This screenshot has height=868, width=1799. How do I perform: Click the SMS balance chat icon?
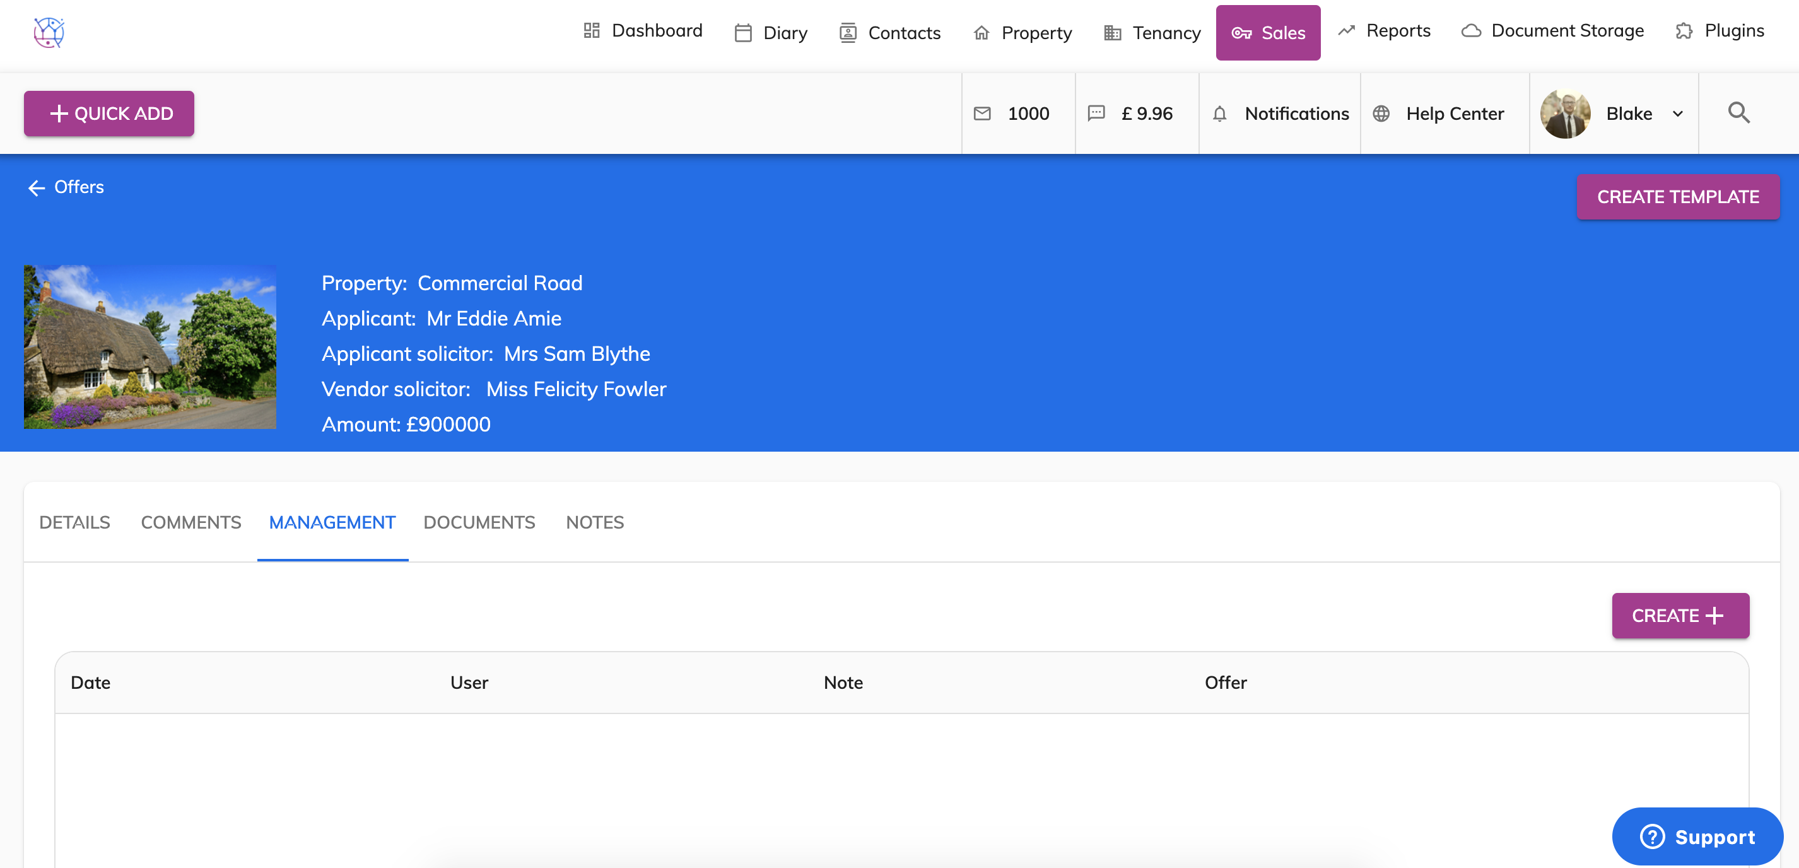click(1096, 114)
